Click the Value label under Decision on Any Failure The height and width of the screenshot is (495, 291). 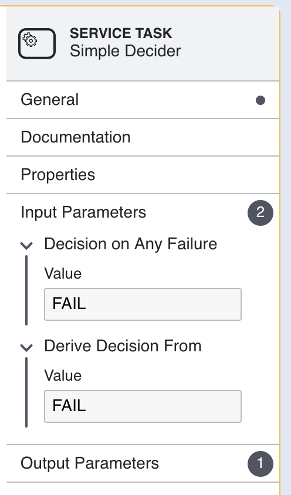click(x=63, y=273)
